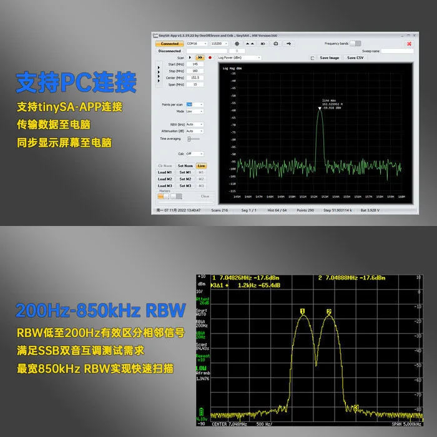Open the settings gear in tinySA-App toolbar
Screen dimensions: 437x437
pos(237,44)
